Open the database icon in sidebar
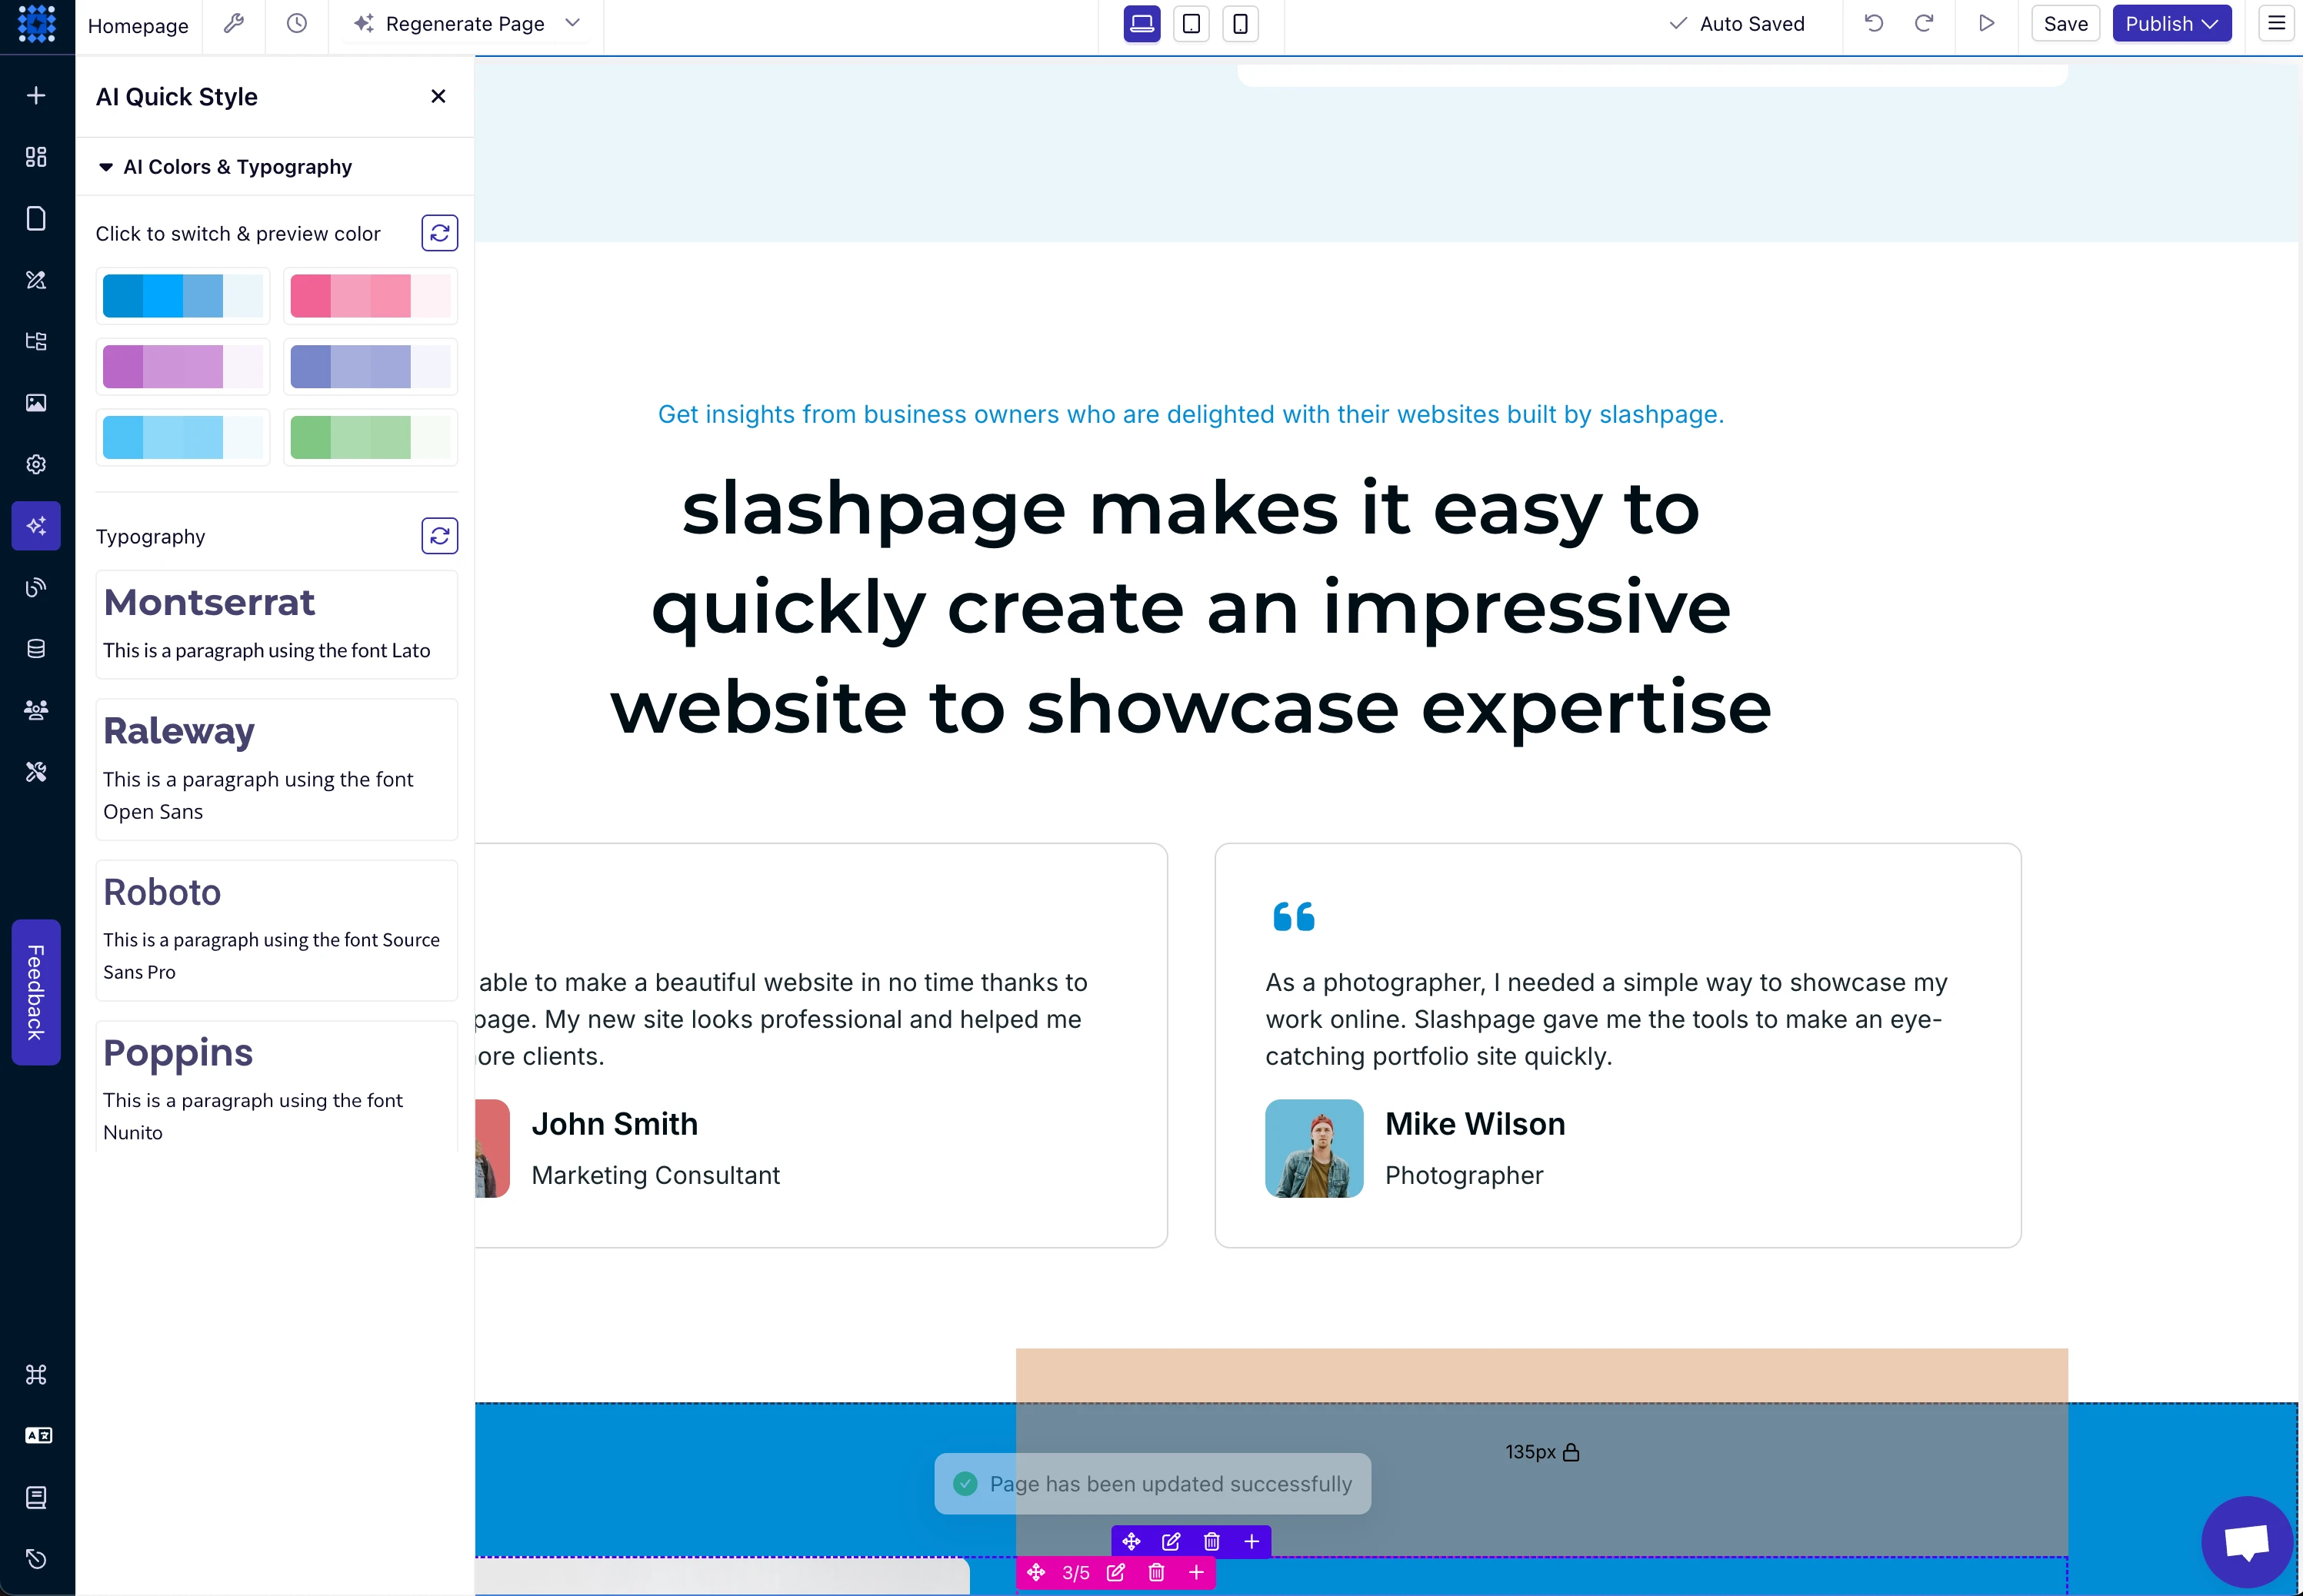The width and height of the screenshot is (2303, 1596). click(36, 649)
